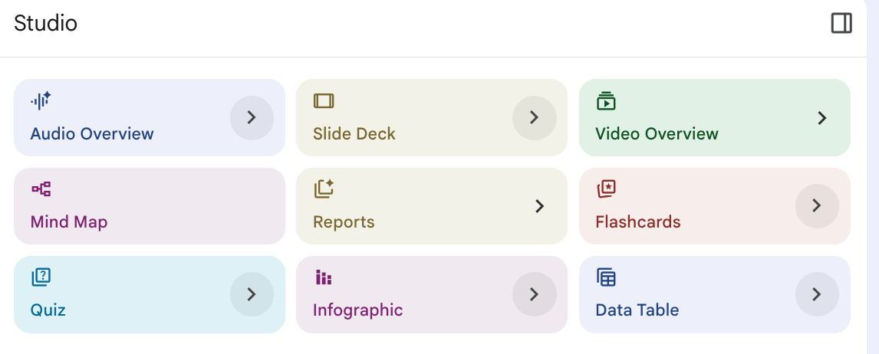Expand Quiz customization chevron
879x354 pixels.
click(252, 293)
